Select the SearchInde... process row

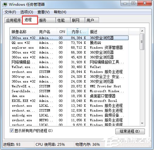pos(69,91)
